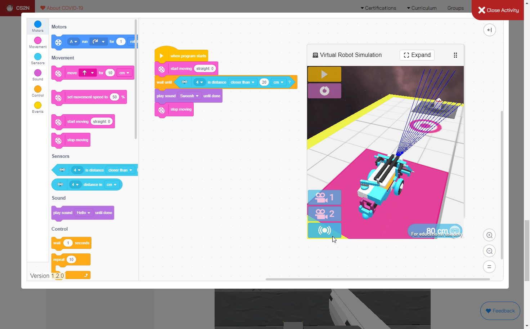This screenshot has width=530, height=329.
Task: Edit the move distance 10 field
Action: pos(110,73)
